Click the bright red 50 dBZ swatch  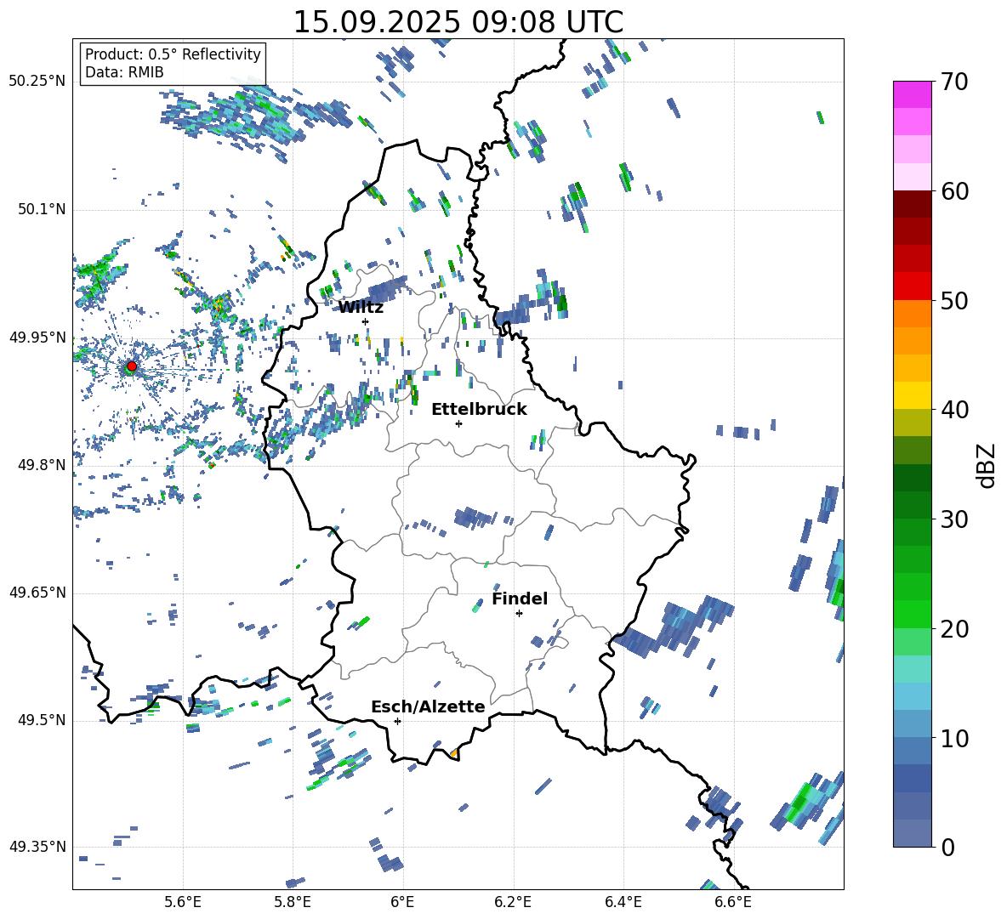(912, 286)
